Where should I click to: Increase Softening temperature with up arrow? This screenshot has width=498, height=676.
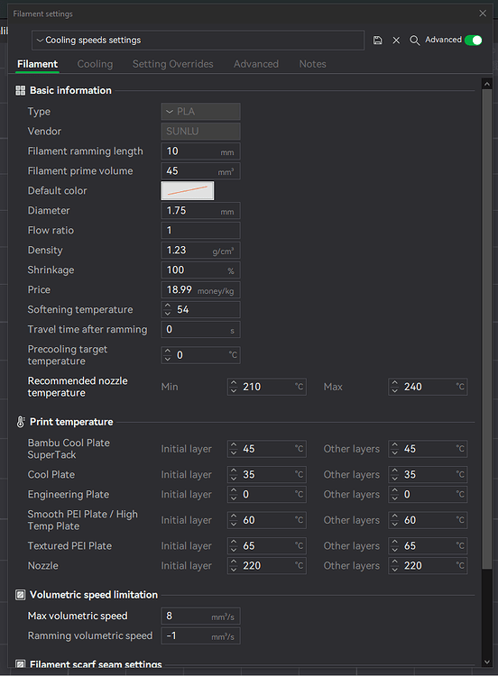(168, 306)
